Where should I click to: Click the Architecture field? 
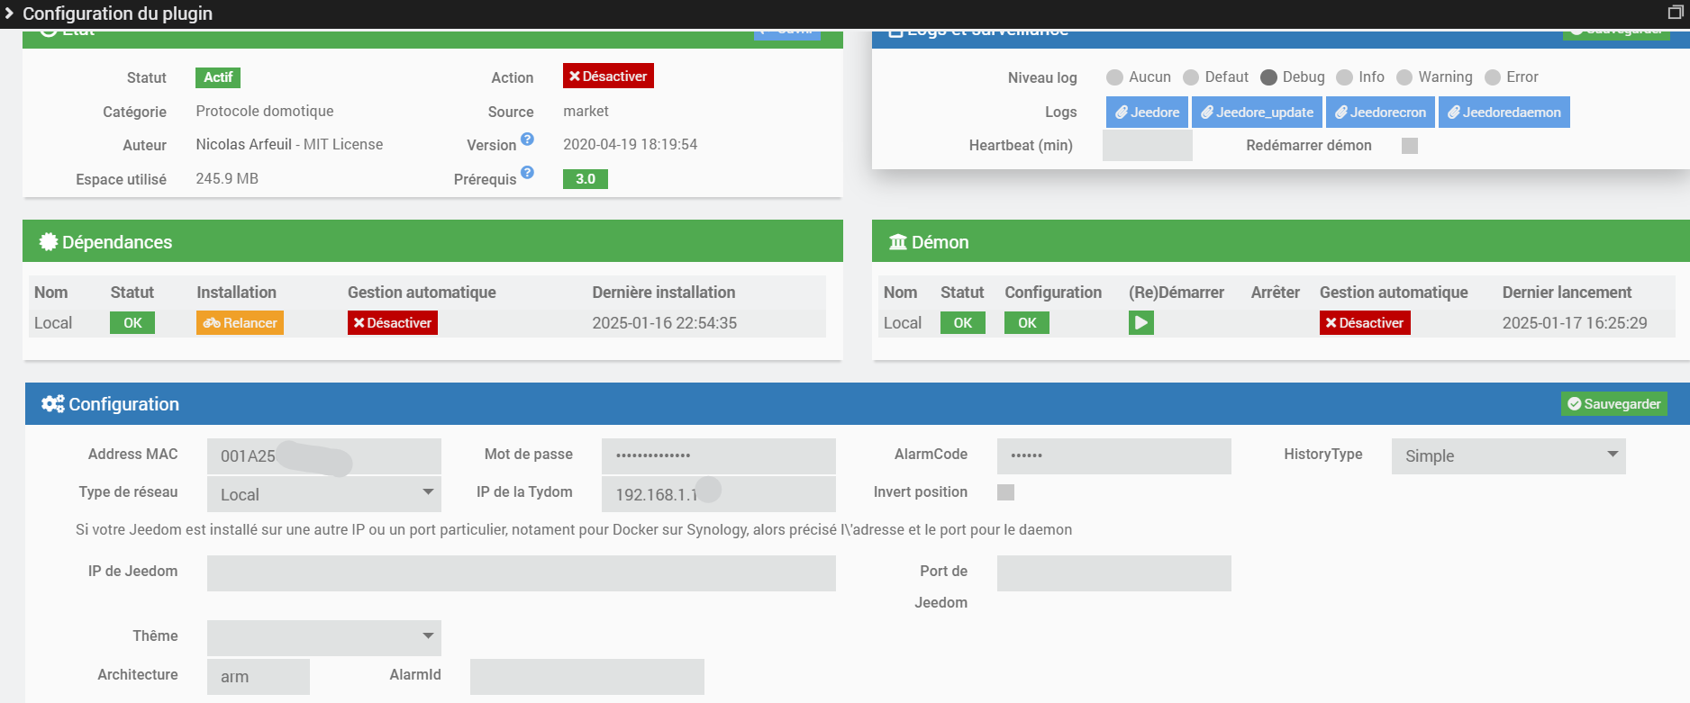point(259,677)
